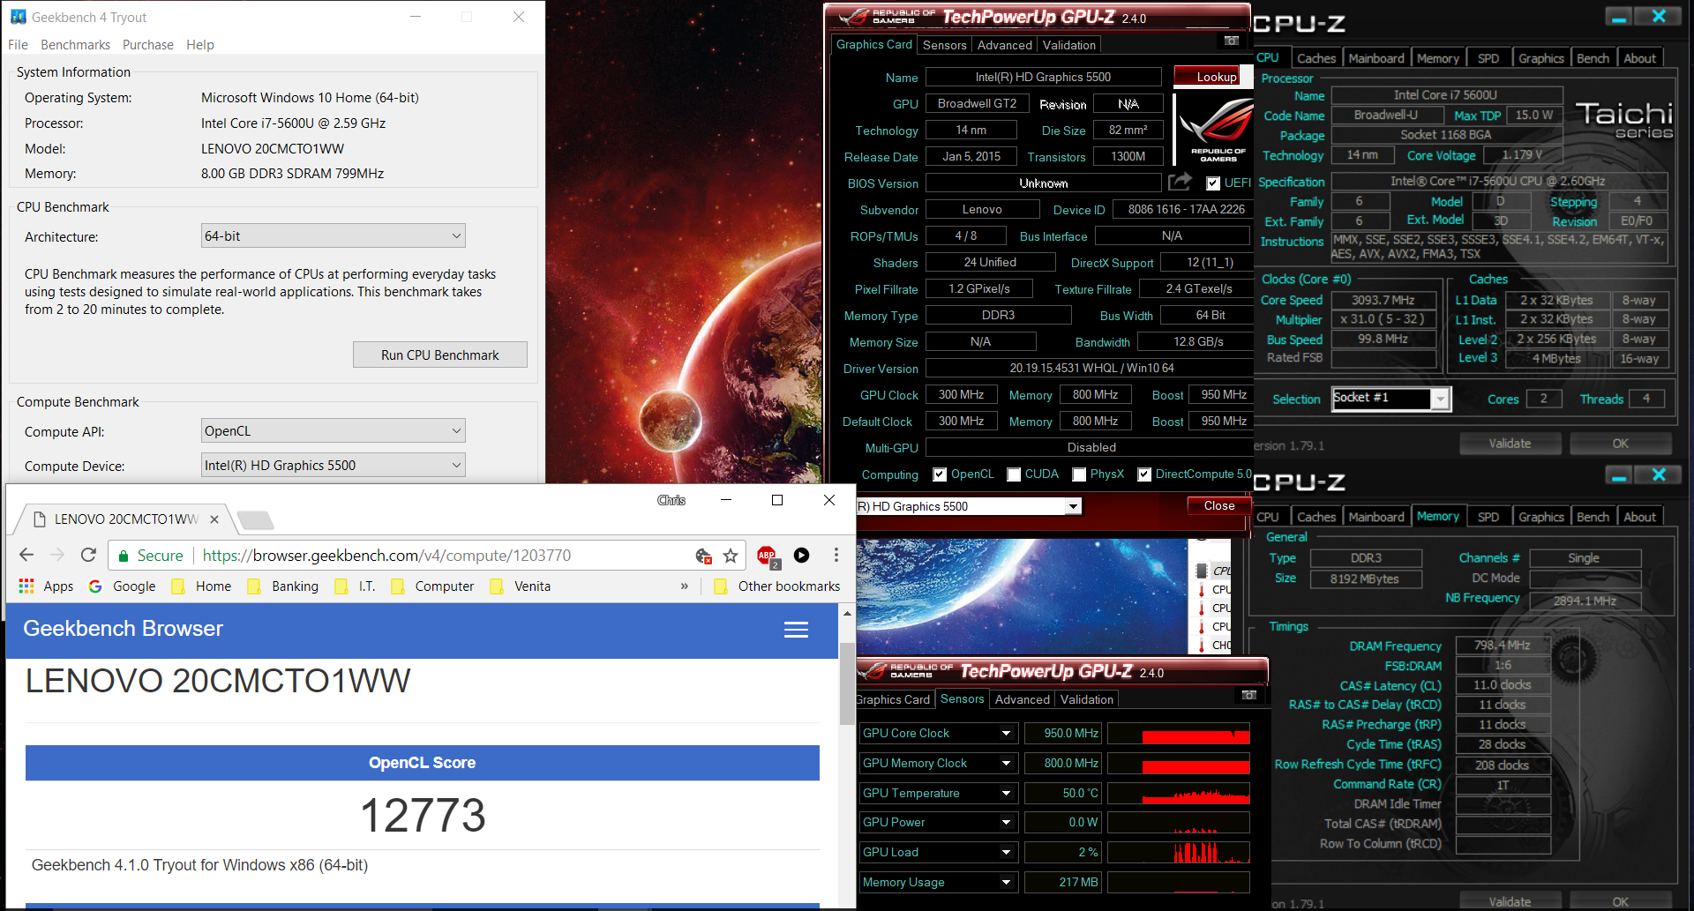Toggle the UEFI checkbox in GPU-Z

point(1213,183)
